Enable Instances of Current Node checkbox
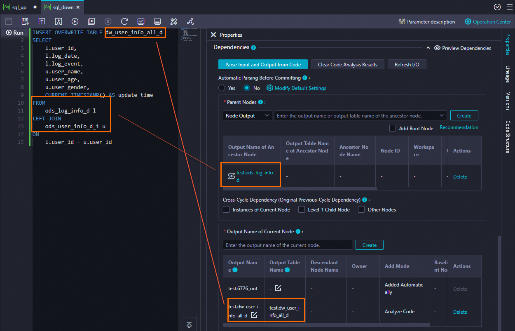Viewport: 515px width, 331px height. (226, 209)
